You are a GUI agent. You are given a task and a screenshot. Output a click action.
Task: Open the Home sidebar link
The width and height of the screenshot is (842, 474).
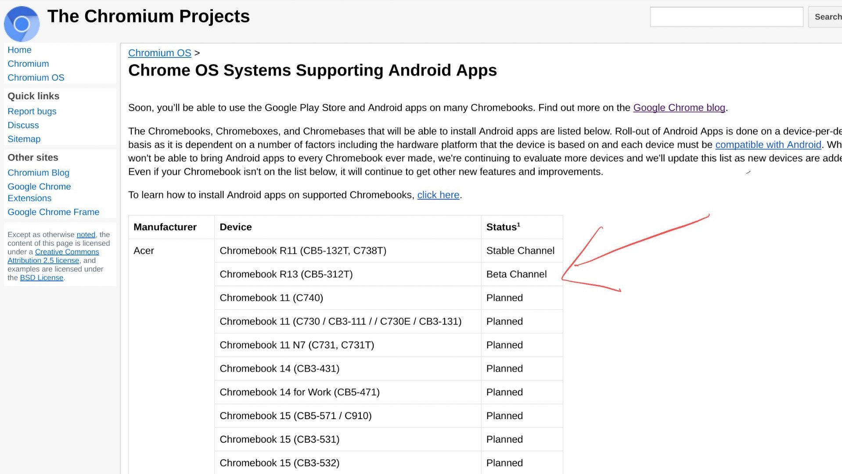click(x=19, y=50)
